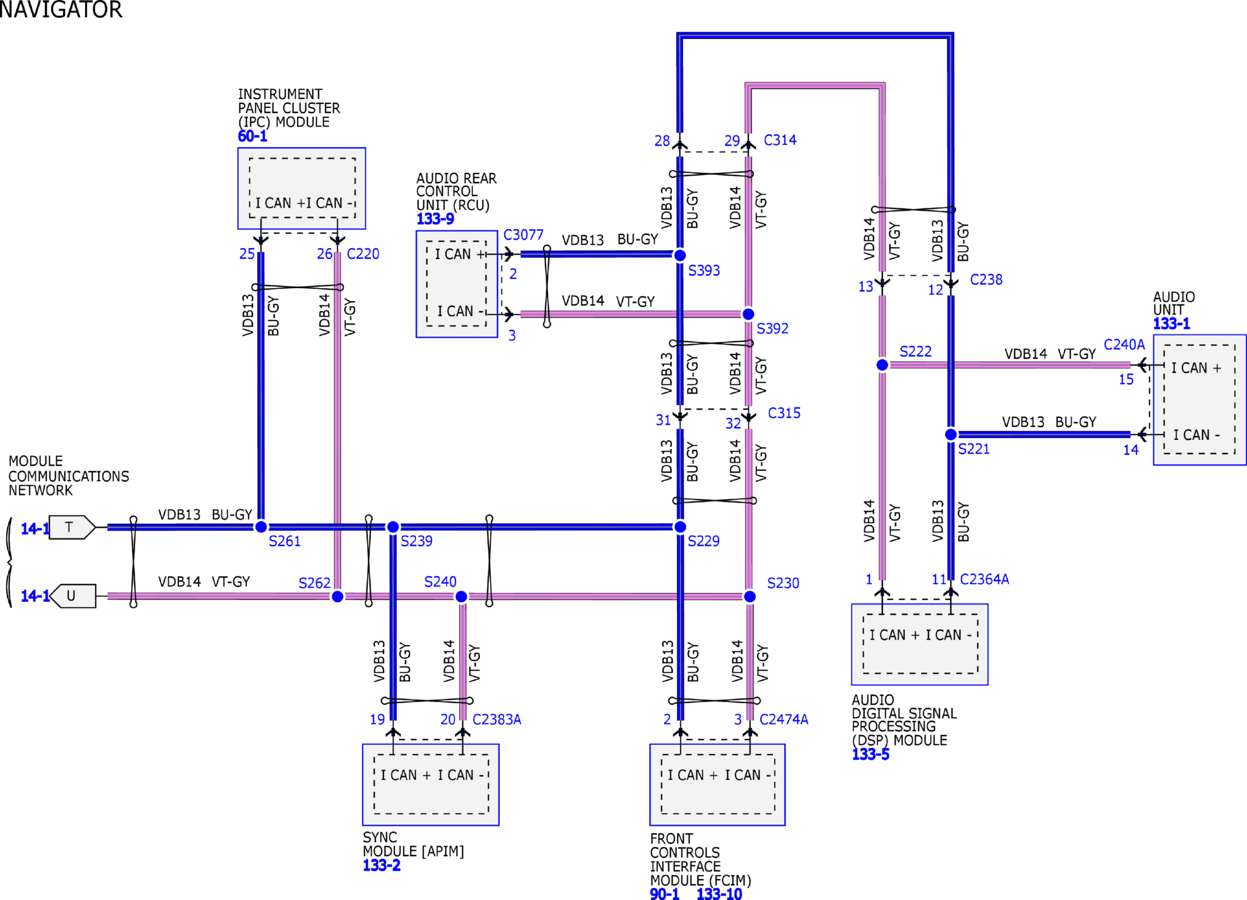The width and height of the screenshot is (1247, 900).
Task: Open the 133-1 Audio Unit reference
Action: [x=1171, y=324]
